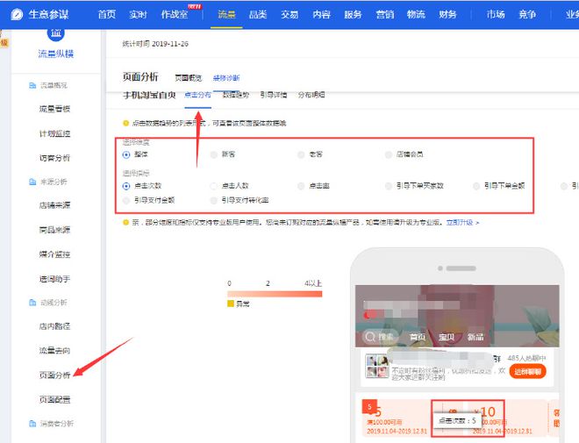
Task: Select the 店铺会员 dimension radio button
Action: [x=389, y=154]
